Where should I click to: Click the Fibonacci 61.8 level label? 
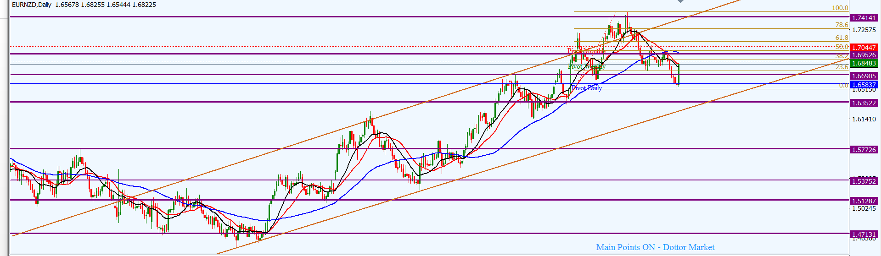pyautogui.click(x=842, y=38)
